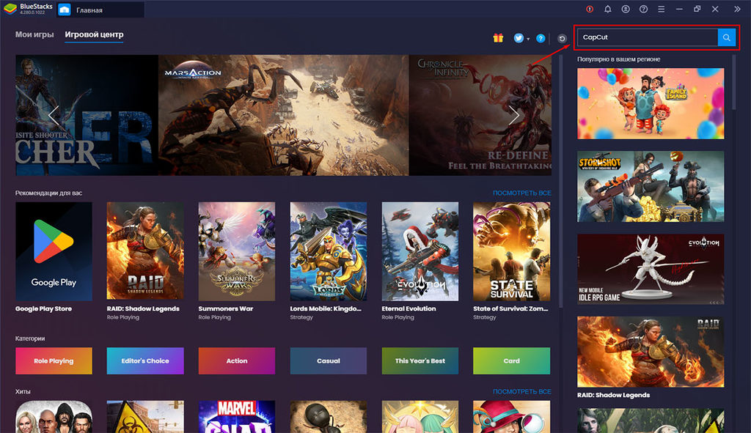Open the Eternal Evolution game tile

click(420, 251)
